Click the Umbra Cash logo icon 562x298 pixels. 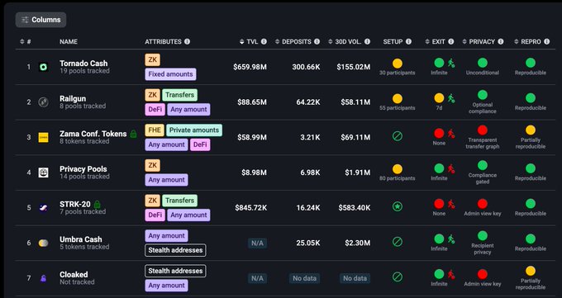point(43,243)
